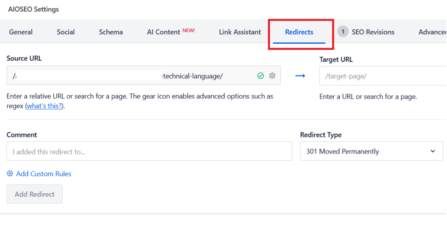The height and width of the screenshot is (233, 447).
Task: Click the "Enter a URL or search for a page." hint
Action: [x=368, y=96]
